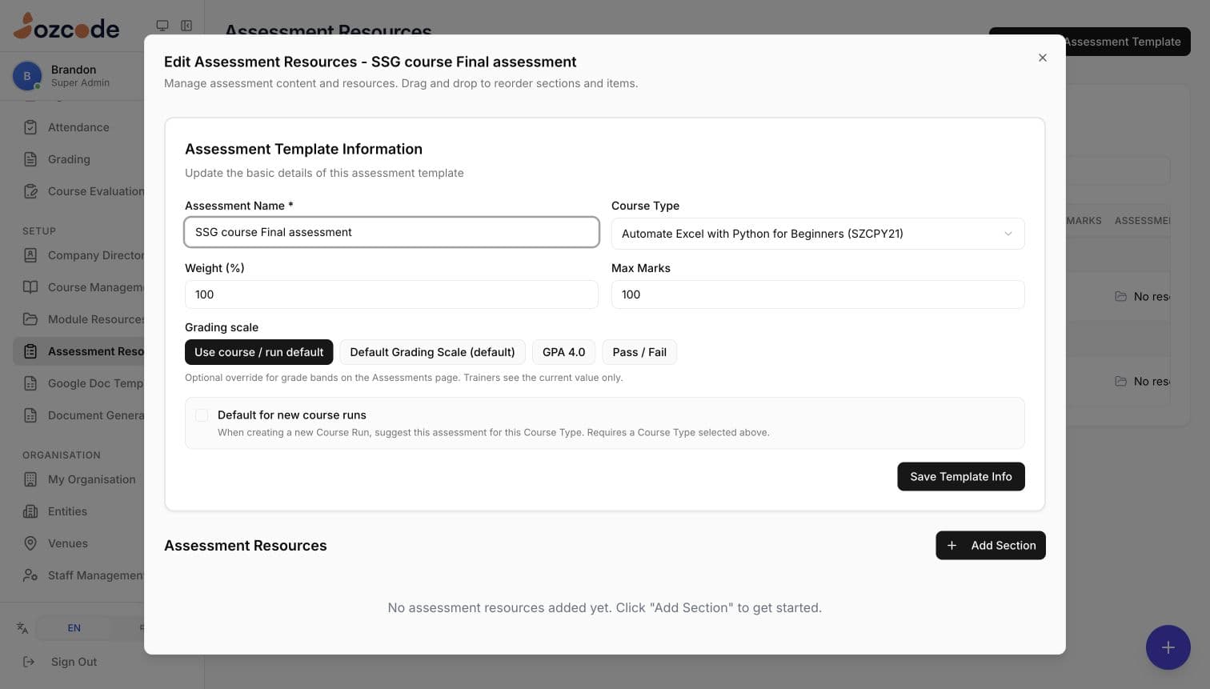Click the Company Directory sidebar icon
This screenshot has height=689, width=1210.
(x=30, y=255)
